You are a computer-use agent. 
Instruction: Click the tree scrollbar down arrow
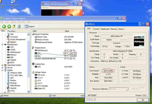[28, 91]
